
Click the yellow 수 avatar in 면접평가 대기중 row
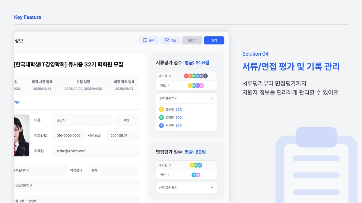192,165
